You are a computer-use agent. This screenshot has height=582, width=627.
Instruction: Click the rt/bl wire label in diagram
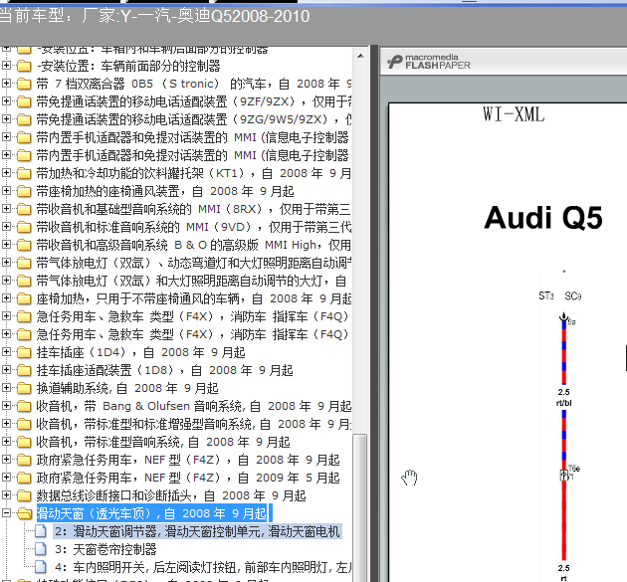coord(563,403)
